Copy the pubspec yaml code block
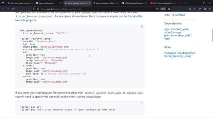213x119 pixels. coord(142,26)
